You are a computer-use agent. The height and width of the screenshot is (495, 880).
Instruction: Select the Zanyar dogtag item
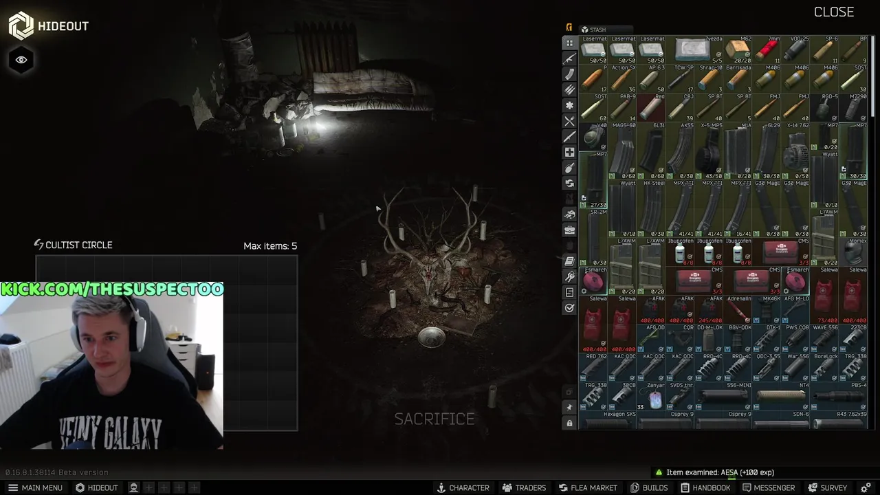click(652, 396)
